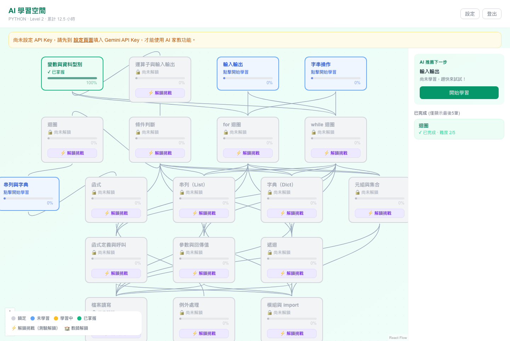Click the 100% progress bar in 變數與資料型別
Image resolution: width=510 pixels, height=341 pixels.
72,78
